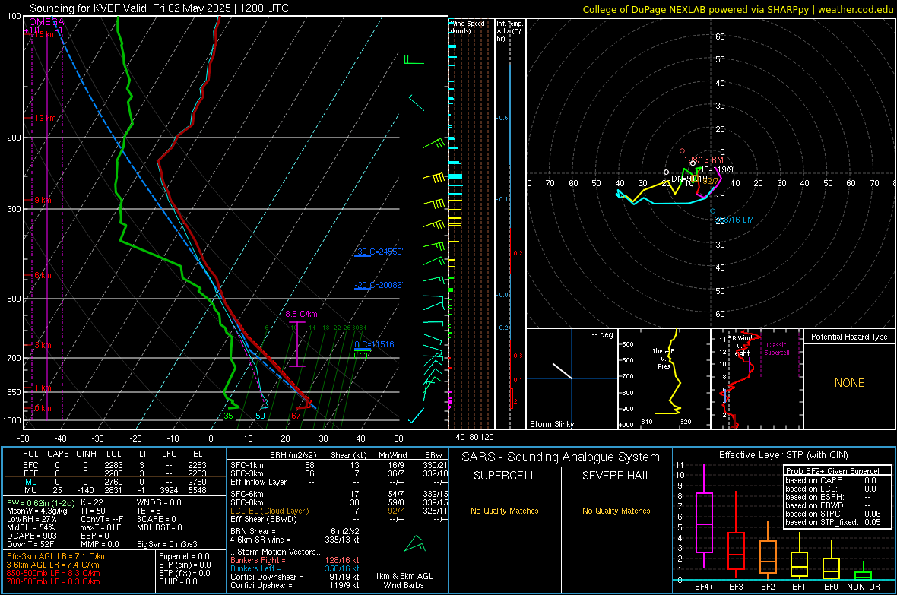Click the SUPERCELL analogue column header
The width and height of the screenshot is (897, 595).
505,476
